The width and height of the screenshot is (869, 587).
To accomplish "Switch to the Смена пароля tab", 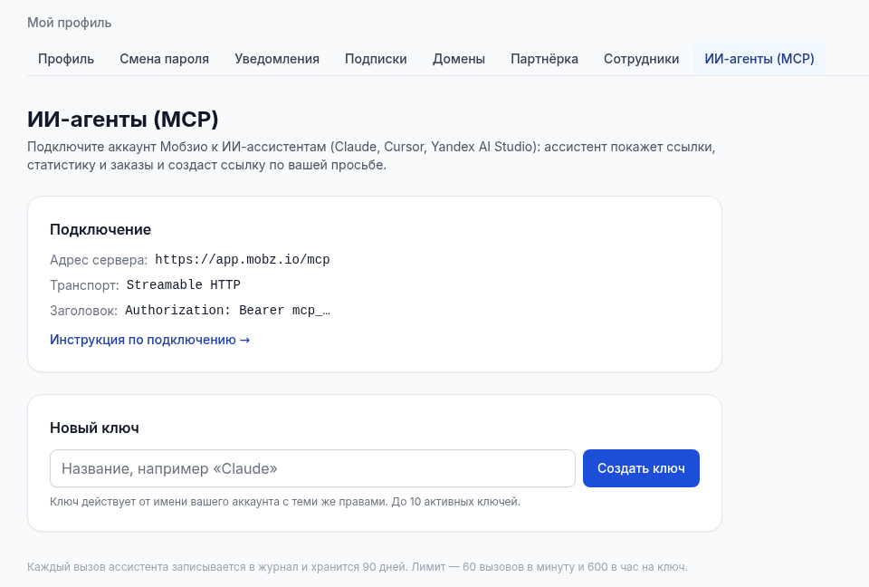I will click(164, 59).
